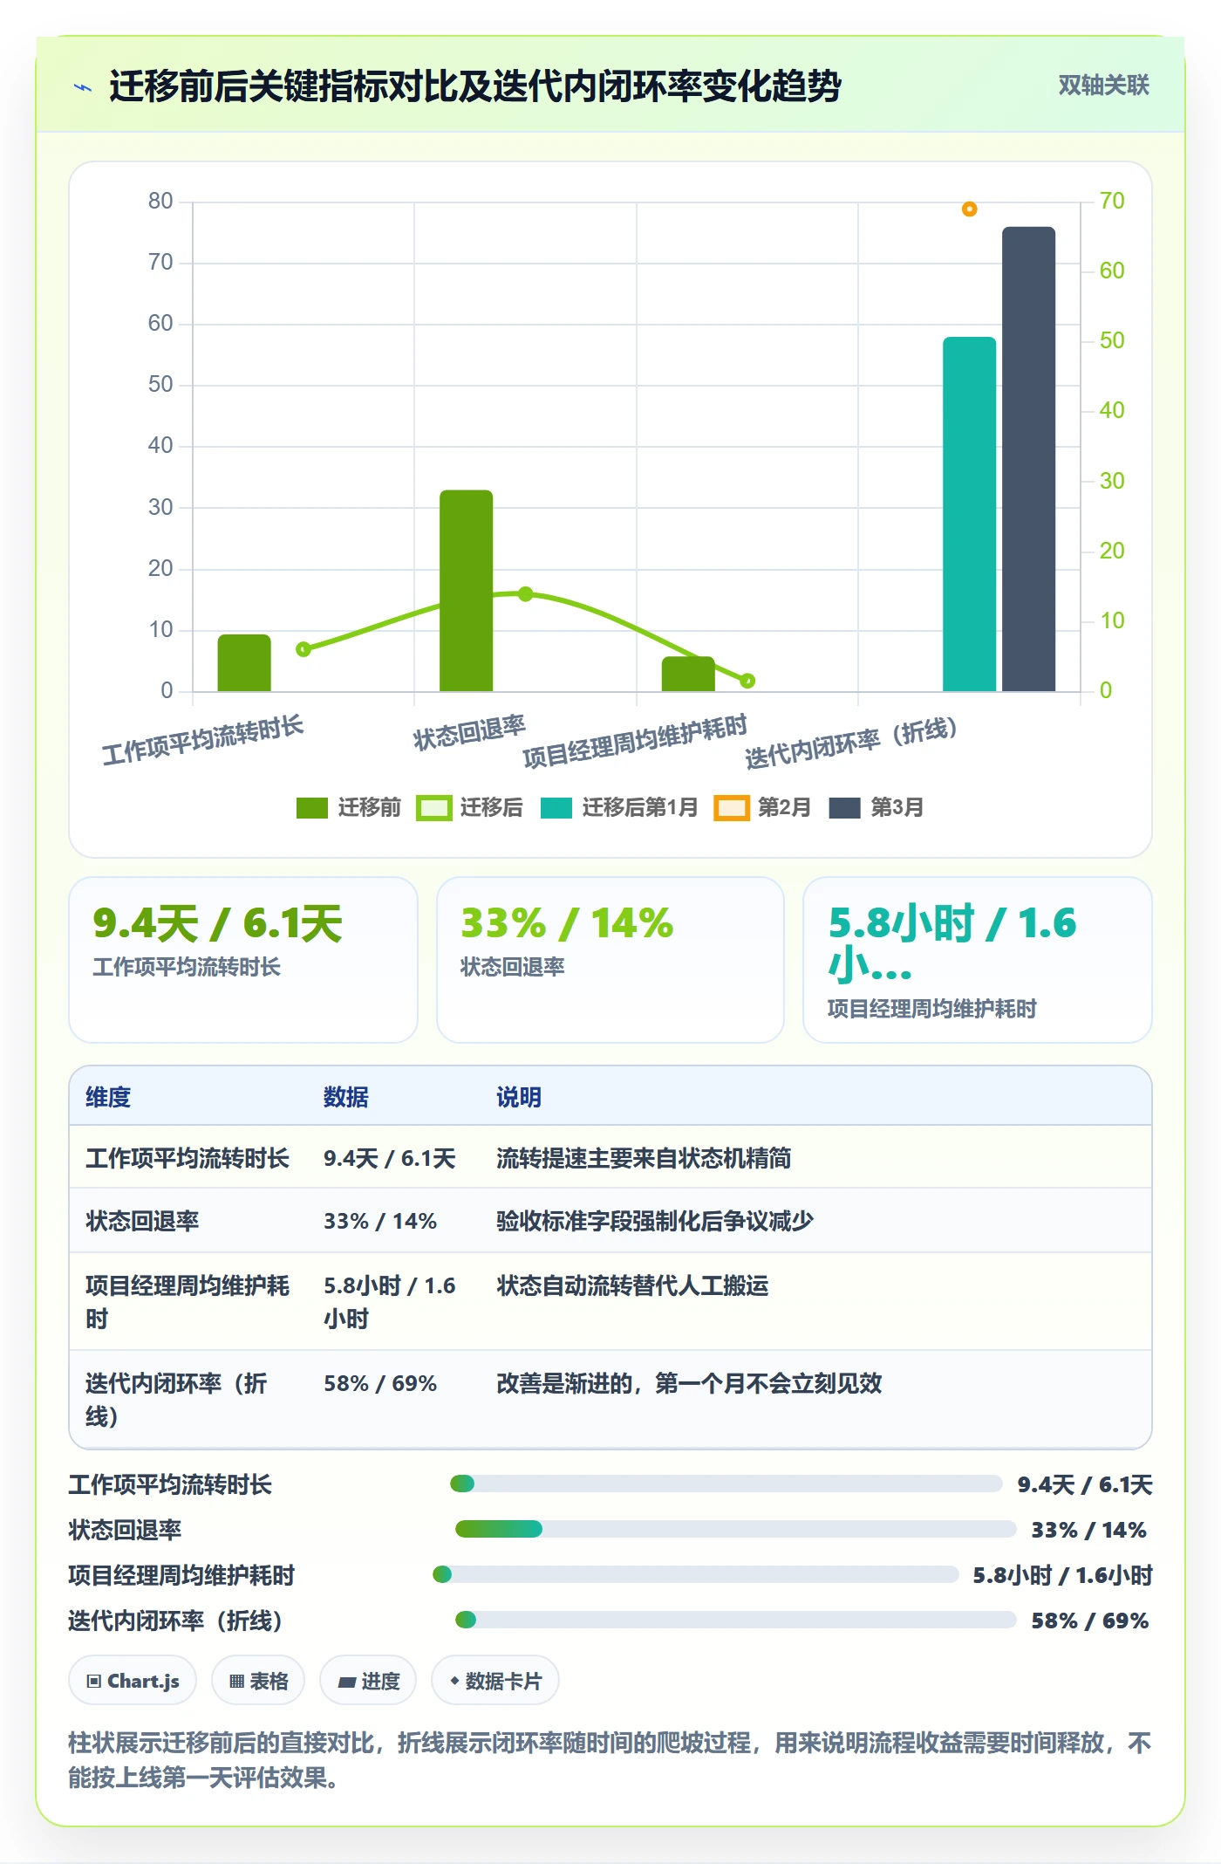
Task: Toggle the 第2月 legend entry
Action: pos(762,807)
